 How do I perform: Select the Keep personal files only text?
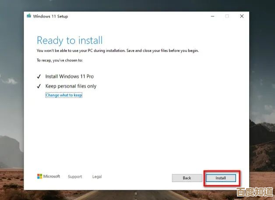[x=71, y=86]
